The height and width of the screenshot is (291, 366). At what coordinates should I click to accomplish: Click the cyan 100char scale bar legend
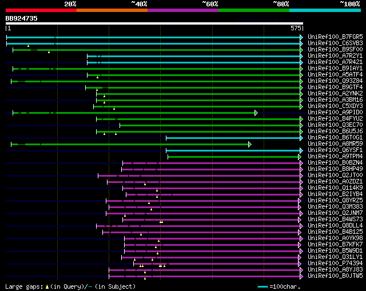click(263, 286)
